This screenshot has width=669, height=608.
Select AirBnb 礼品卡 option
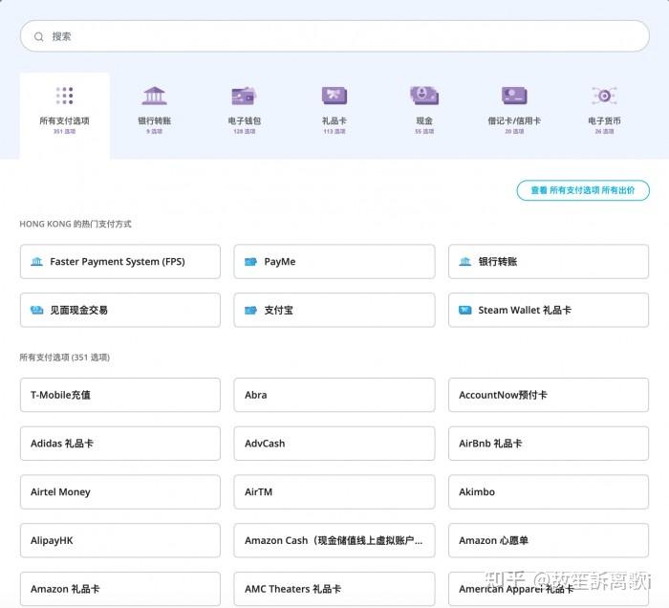click(549, 444)
